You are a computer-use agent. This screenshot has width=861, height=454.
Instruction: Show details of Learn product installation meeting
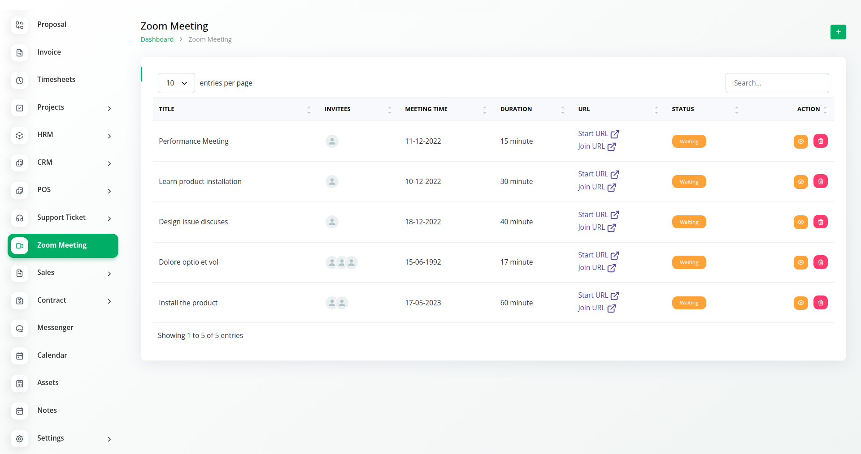[800, 182]
